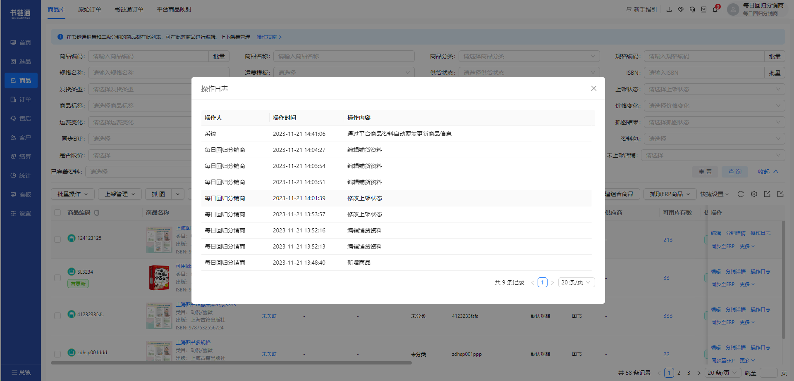Select the log row 新增商品
The height and width of the screenshot is (381, 794).
pyautogui.click(x=397, y=263)
